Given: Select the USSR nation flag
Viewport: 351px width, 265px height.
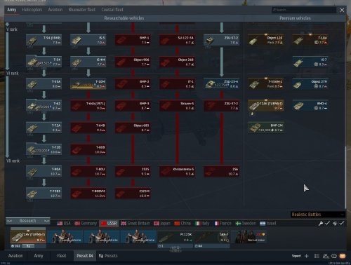Looking at the screenshot, I should pos(109,224).
